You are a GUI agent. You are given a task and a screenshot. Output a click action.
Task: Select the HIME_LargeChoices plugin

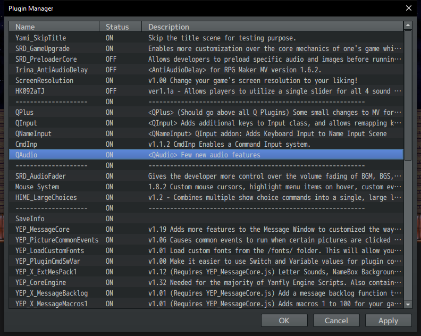[x=206, y=197]
